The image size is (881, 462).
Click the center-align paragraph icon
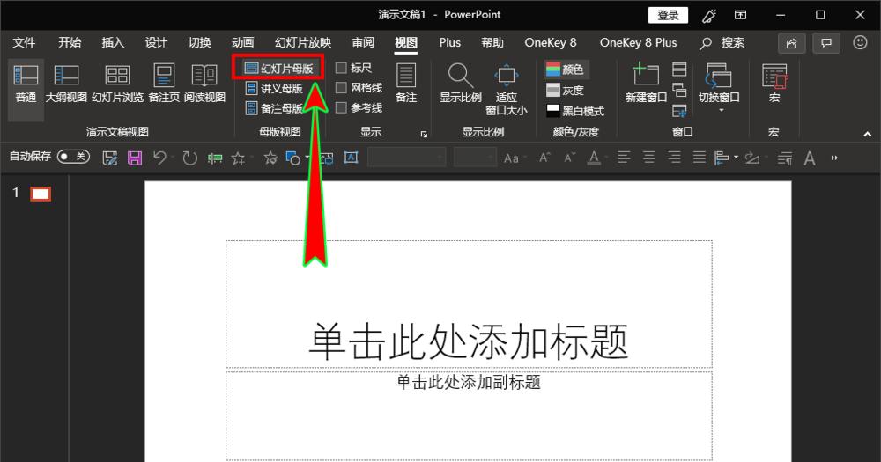tap(649, 158)
